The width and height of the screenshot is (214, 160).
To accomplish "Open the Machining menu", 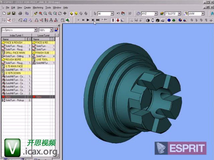I will pyautogui.click(x=38, y=7).
